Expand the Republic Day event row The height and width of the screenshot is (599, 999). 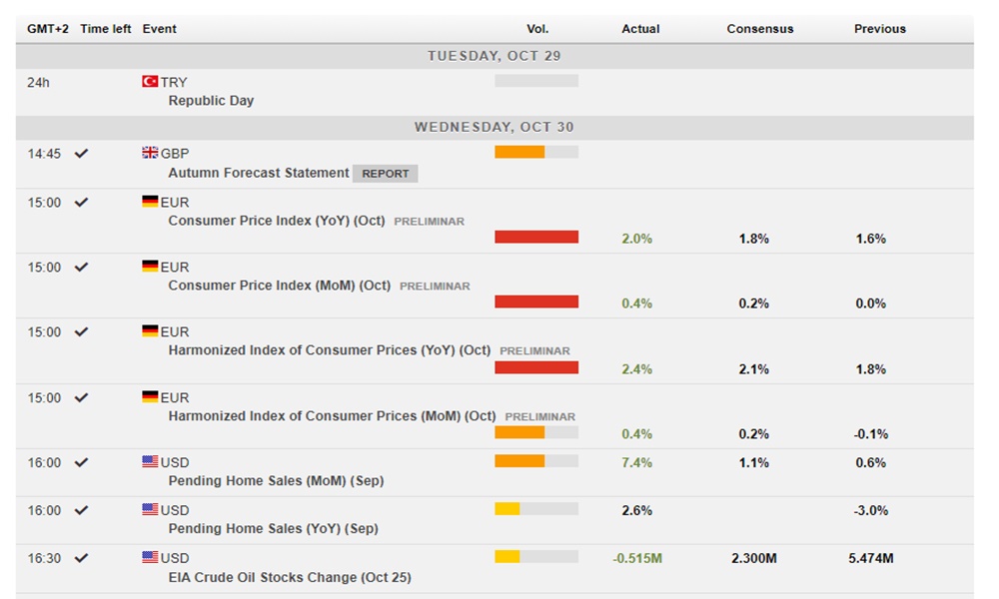(x=211, y=101)
